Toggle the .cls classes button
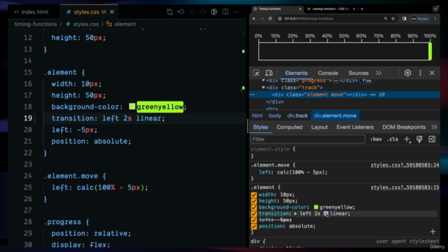This screenshot has height=252, width=448. click(x=392, y=139)
